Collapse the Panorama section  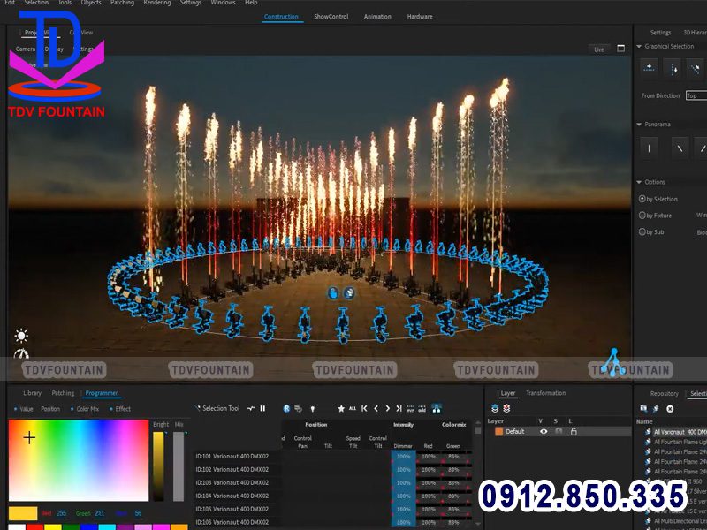click(x=639, y=125)
